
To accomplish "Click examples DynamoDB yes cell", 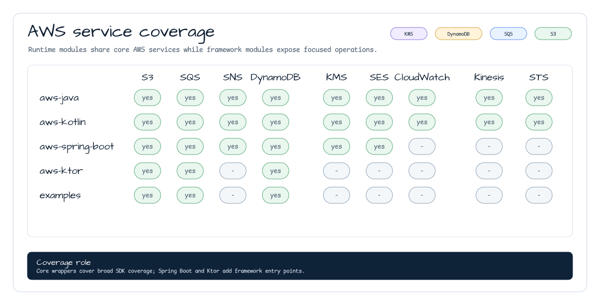I will point(276,195).
